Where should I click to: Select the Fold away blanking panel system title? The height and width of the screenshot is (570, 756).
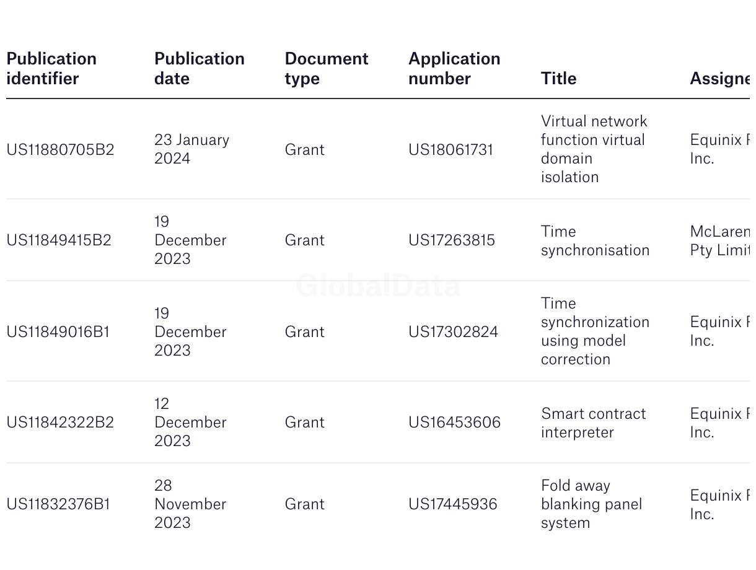coord(592,504)
